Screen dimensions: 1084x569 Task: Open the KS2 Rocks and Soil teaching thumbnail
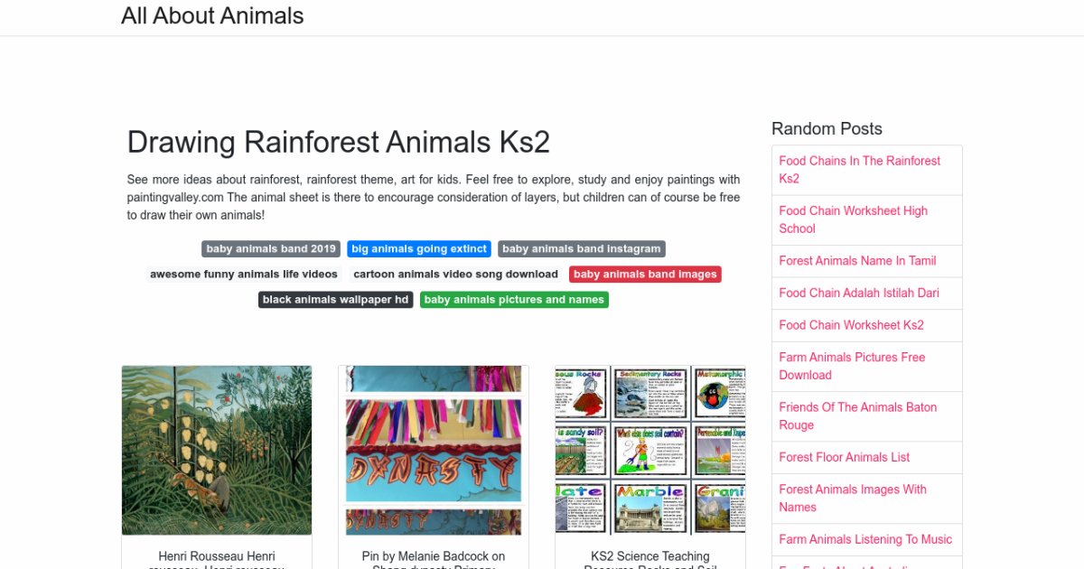coord(649,449)
